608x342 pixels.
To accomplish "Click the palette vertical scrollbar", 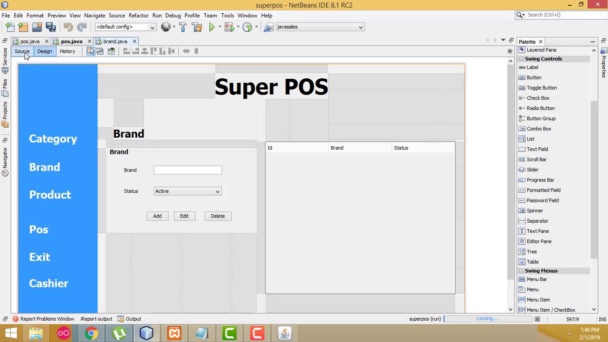I will tap(593, 180).
